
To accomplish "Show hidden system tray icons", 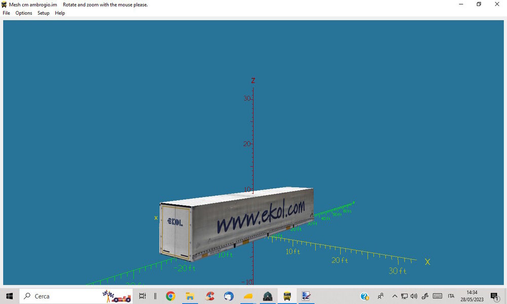I will 394,296.
